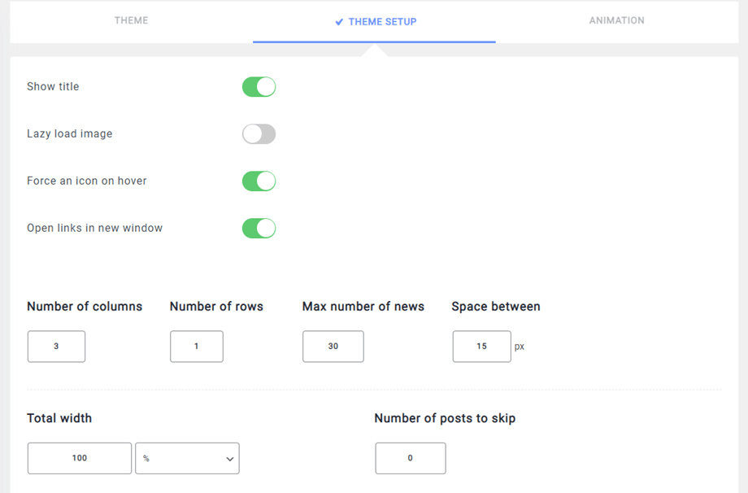Viewport: 748px width, 493px height.
Task: Click the "Lazy load image" text label
Action: click(x=70, y=133)
